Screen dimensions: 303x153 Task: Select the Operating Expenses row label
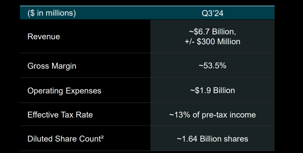point(64,90)
